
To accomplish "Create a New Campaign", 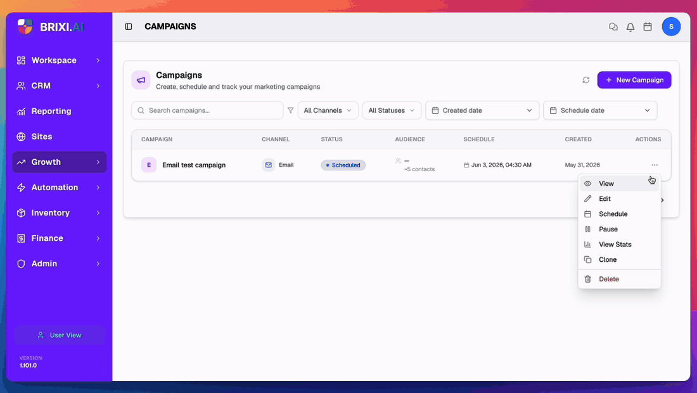I will click(634, 80).
